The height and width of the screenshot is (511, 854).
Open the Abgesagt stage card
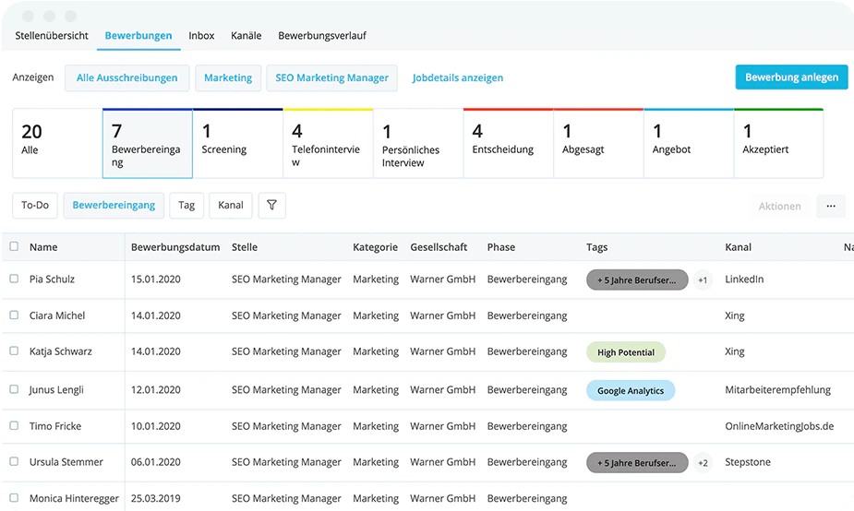click(598, 143)
